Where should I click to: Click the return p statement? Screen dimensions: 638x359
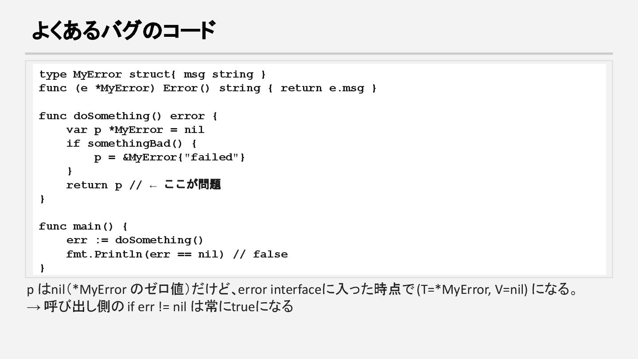click(94, 185)
